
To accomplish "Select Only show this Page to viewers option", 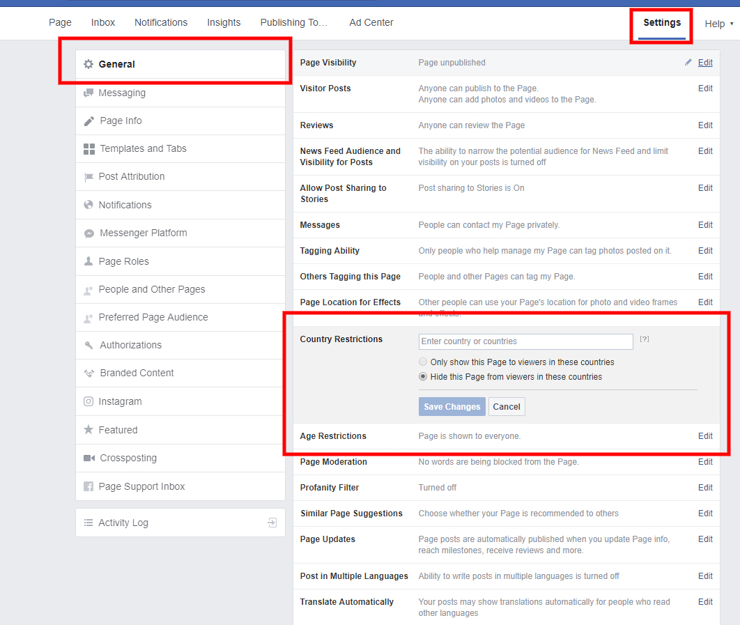I will pos(423,362).
